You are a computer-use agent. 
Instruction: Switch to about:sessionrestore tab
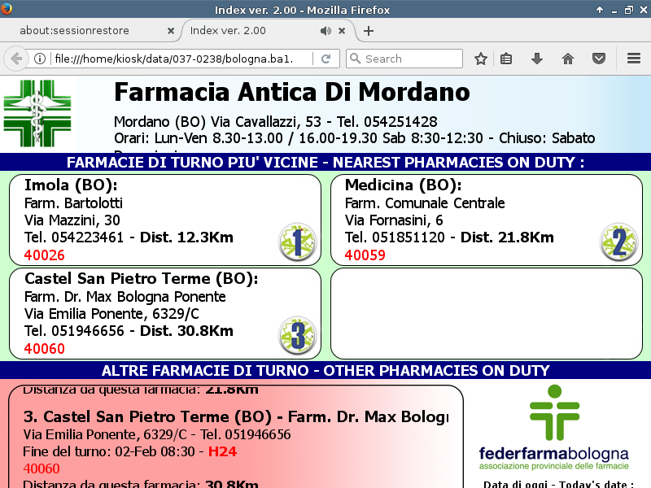tap(85, 31)
